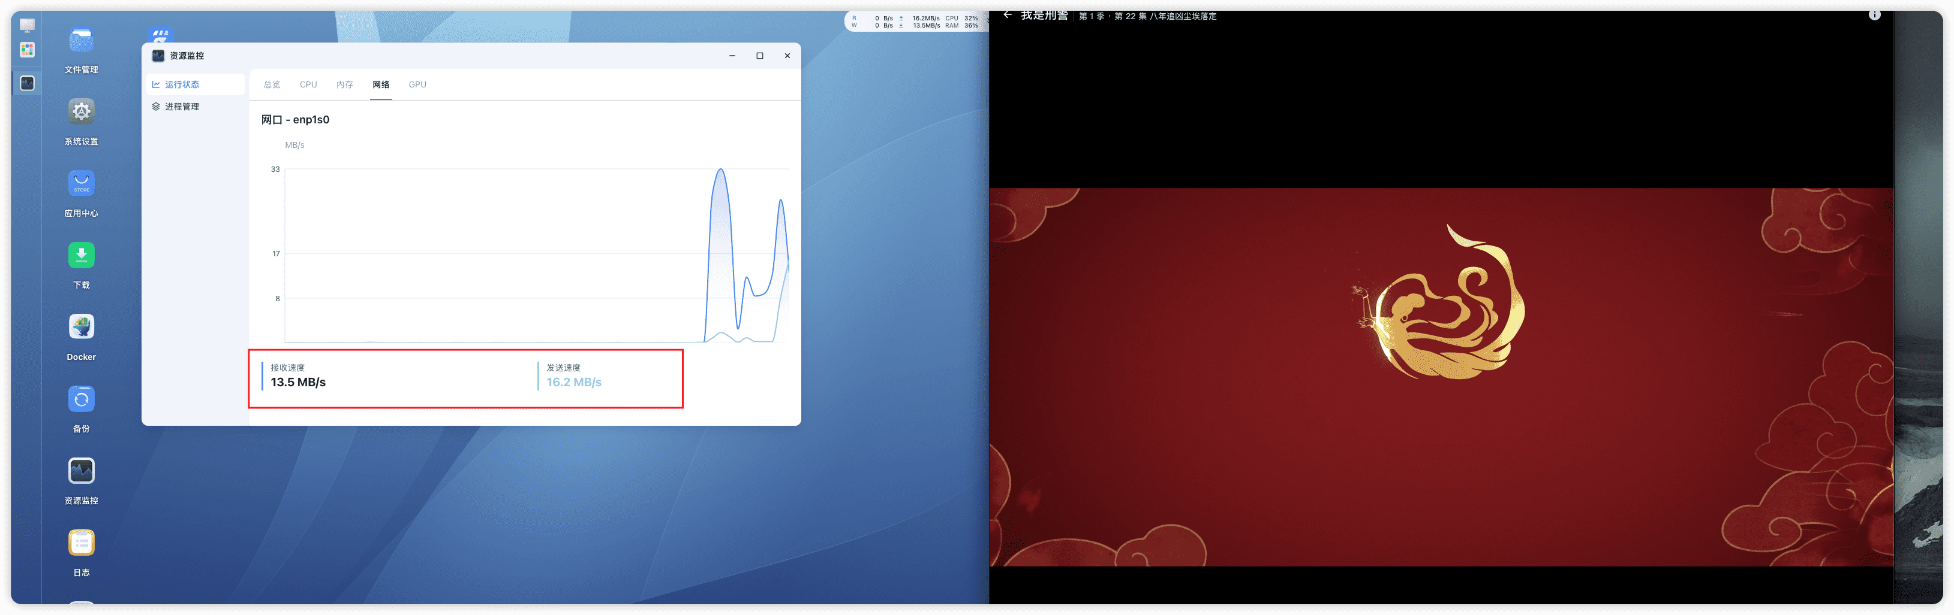Switch to the CPU tab
Viewport: 1954px width, 615px height.
pyautogui.click(x=308, y=85)
